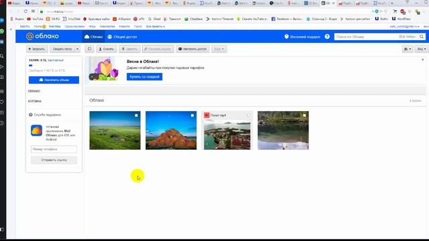This screenshot has height=241, width=429.
Task: Click the browser reload button
Action: point(25,11)
